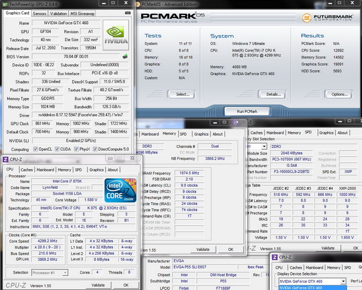
Task: Click the Module Size value 2048 MBytes
Action: (291, 153)
